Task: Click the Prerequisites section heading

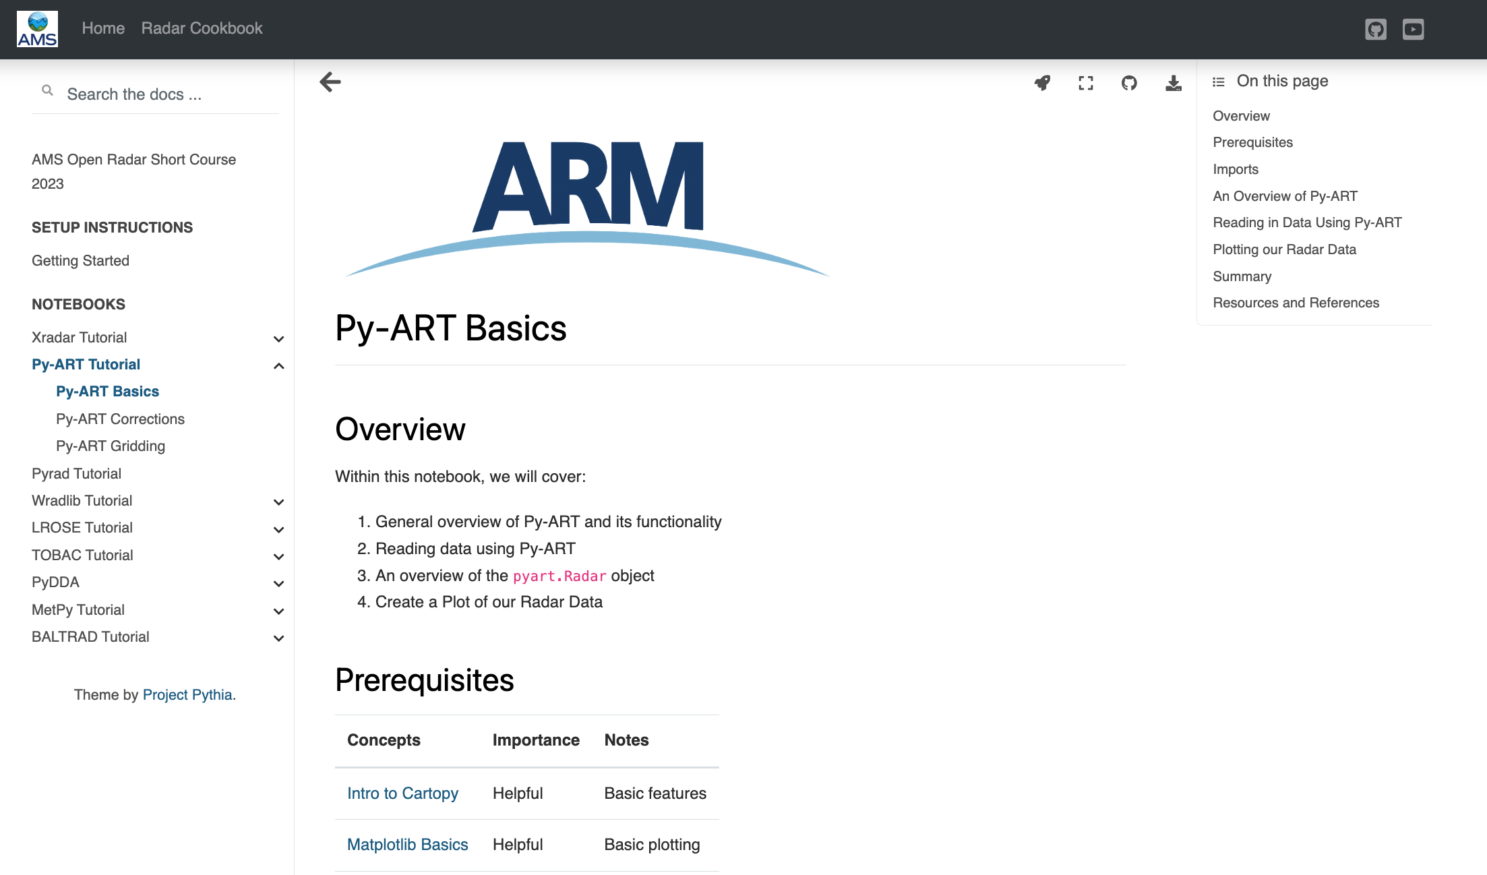Action: [424, 680]
